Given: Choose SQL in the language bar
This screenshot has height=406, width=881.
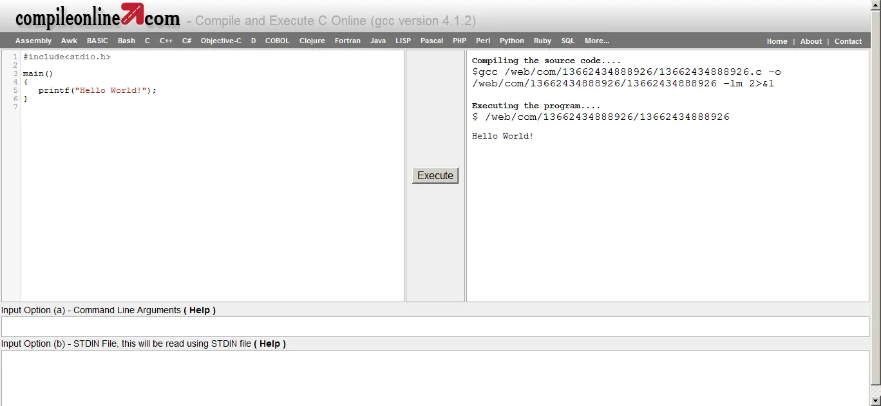Looking at the screenshot, I should [568, 41].
